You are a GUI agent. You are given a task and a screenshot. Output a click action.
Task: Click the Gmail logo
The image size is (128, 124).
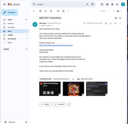pyautogui.click(x=14, y=4)
